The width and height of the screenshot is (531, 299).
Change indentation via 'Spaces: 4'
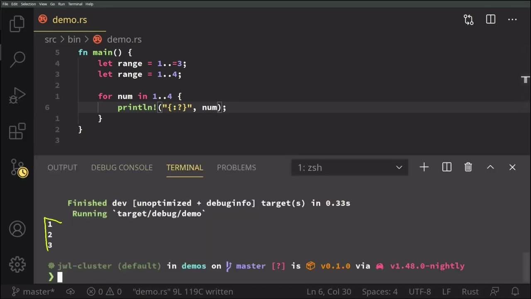(380, 292)
